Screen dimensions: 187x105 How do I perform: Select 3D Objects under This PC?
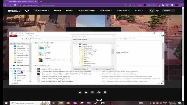[21, 71]
